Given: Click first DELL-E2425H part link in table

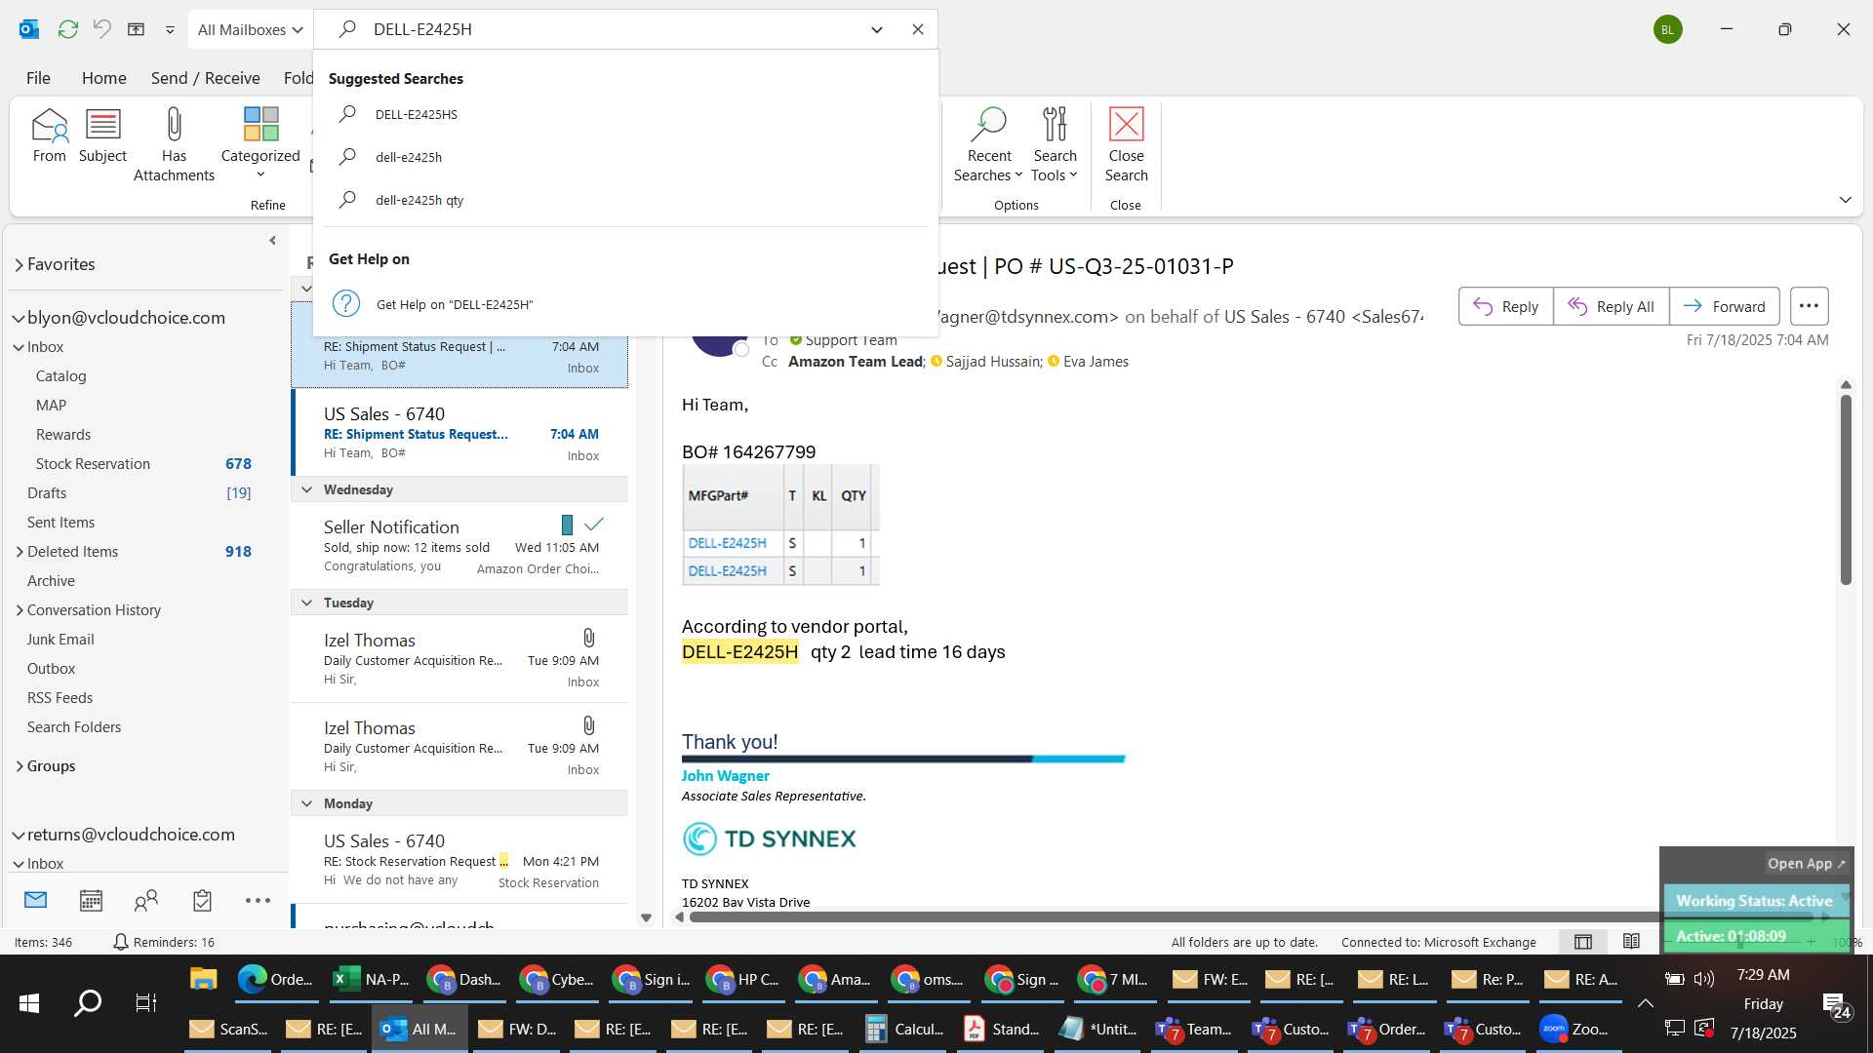Looking at the screenshot, I should [727, 543].
